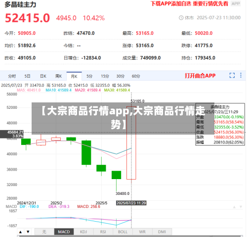Click the 昨结 value 47470.0
This screenshot has height=237, width=247.
coord(85,33)
